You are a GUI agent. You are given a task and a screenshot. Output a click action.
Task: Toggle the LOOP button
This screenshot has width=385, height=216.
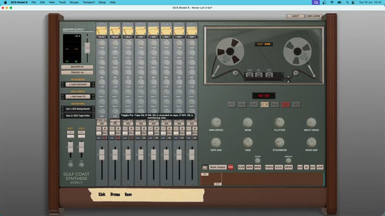[319, 167]
